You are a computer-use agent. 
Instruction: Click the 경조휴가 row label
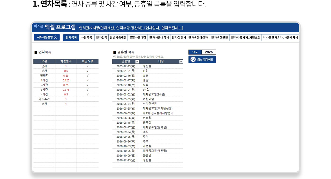pyautogui.click(x=44, y=99)
